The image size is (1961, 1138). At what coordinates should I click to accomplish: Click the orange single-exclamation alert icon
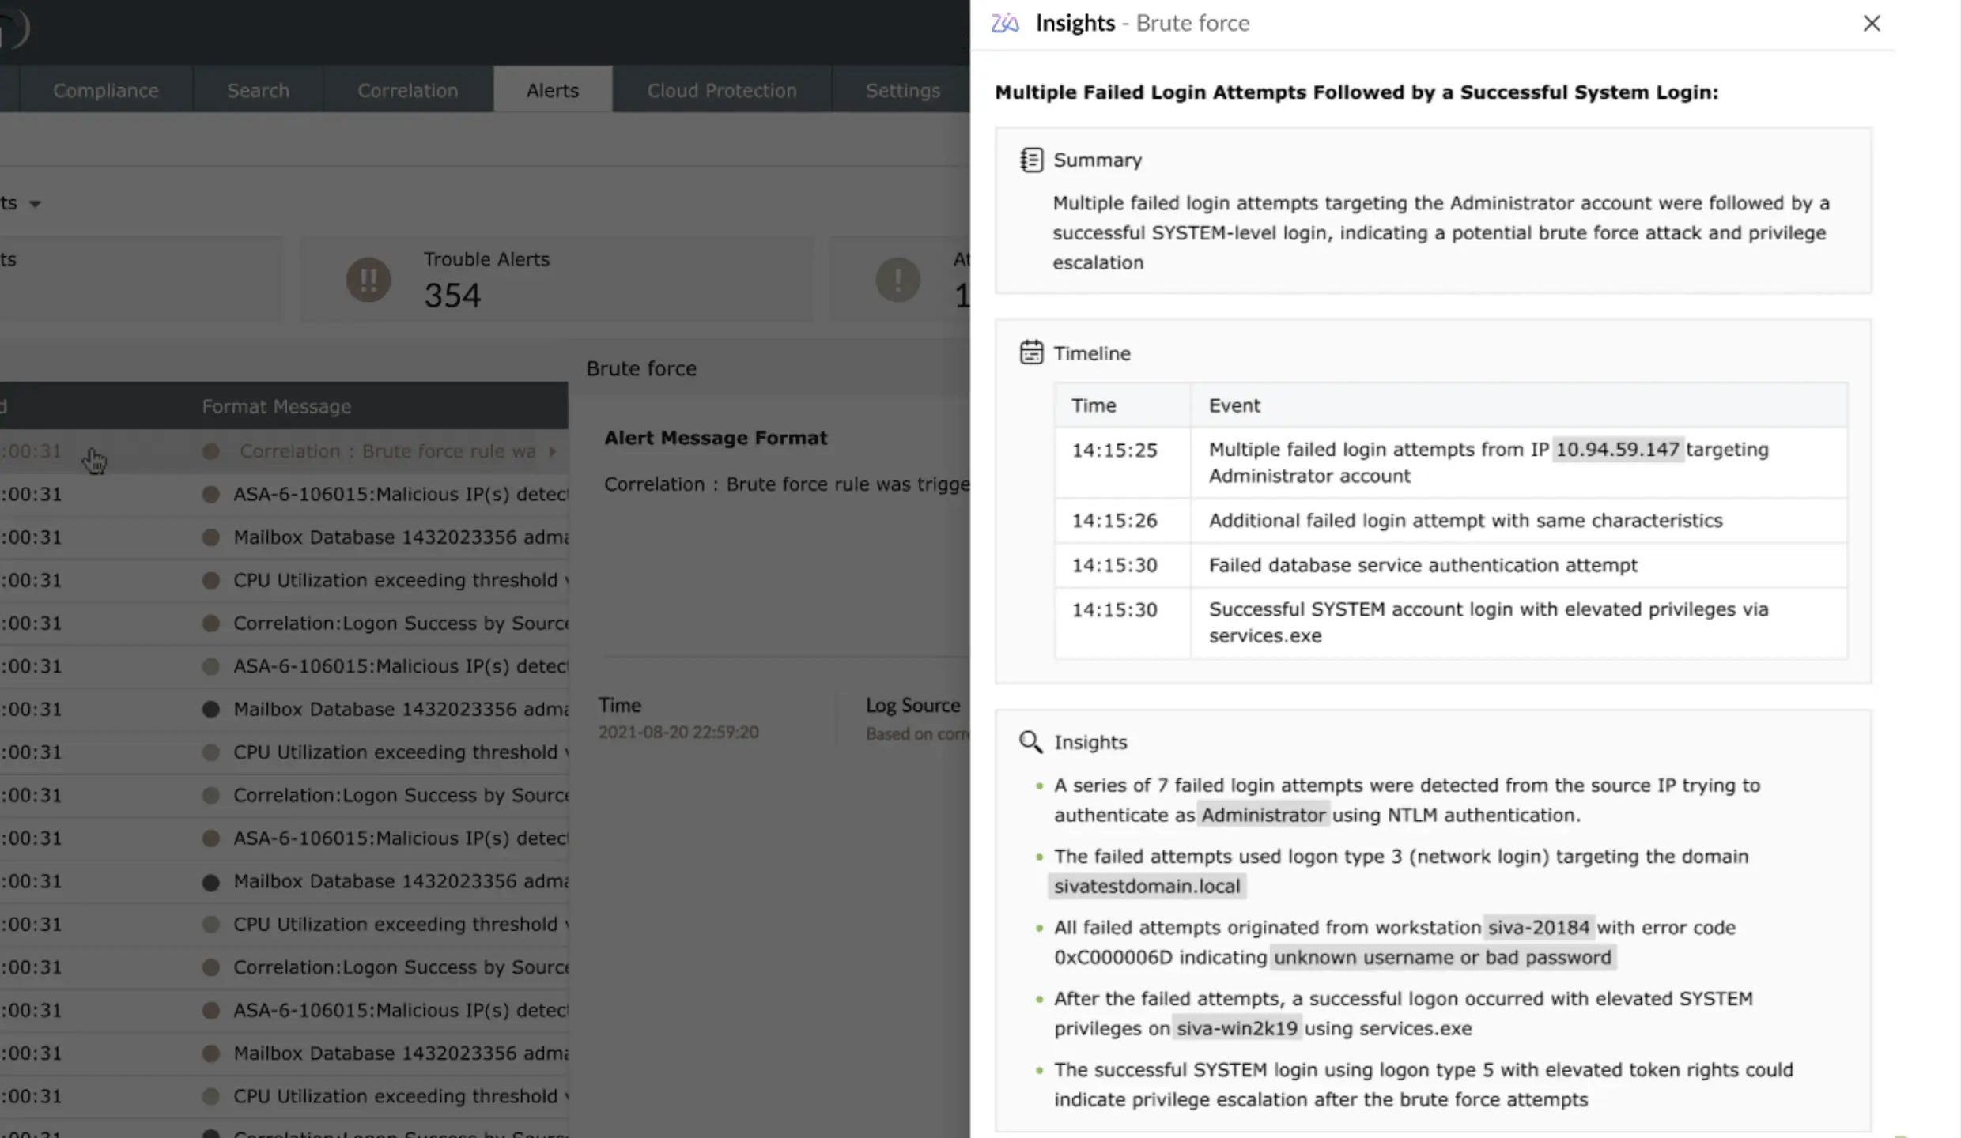pos(897,280)
